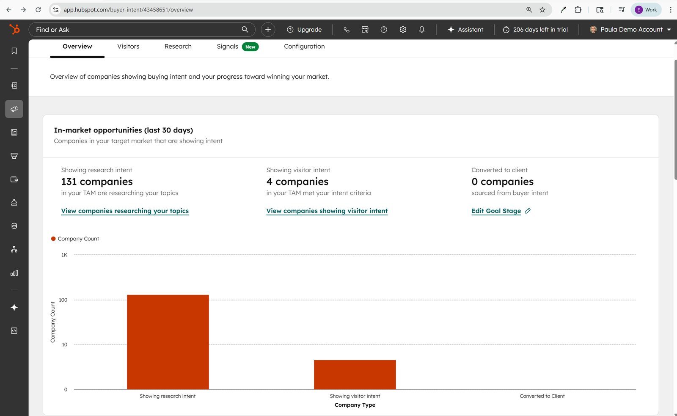Click the HubSpot sprocket logo
Viewport: 677px width, 416px height.
(14, 29)
